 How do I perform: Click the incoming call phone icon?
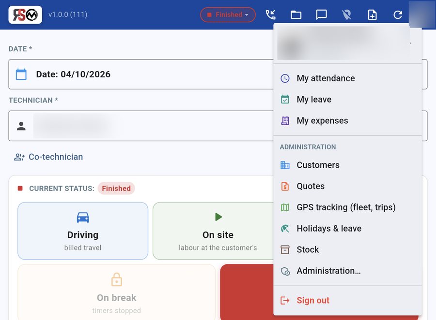tap(270, 15)
